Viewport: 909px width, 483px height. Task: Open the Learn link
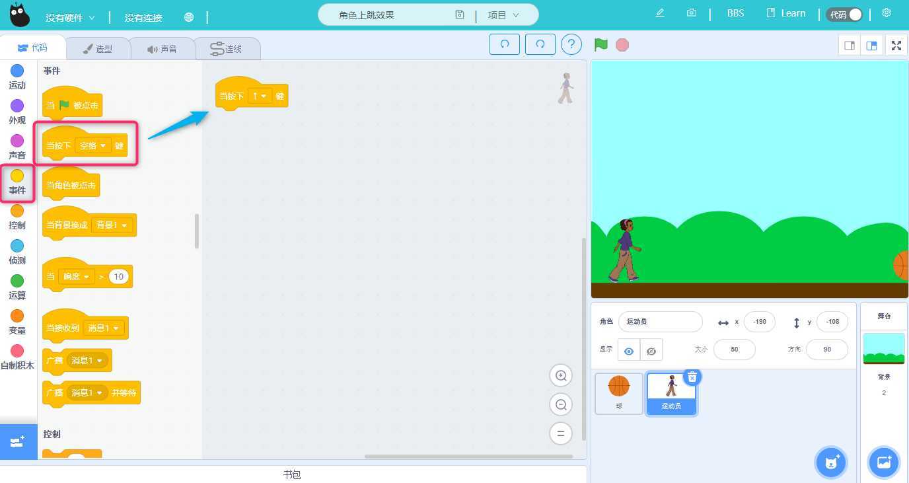click(x=786, y=13)
